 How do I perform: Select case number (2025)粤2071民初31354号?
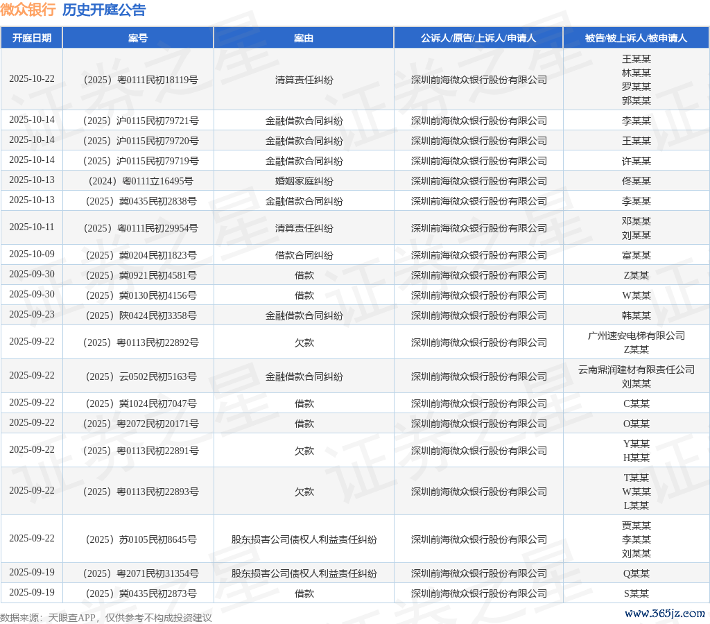click(138, 573)
